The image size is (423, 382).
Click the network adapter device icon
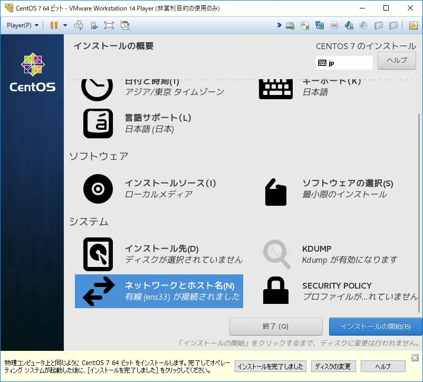[x=320, y=26]
